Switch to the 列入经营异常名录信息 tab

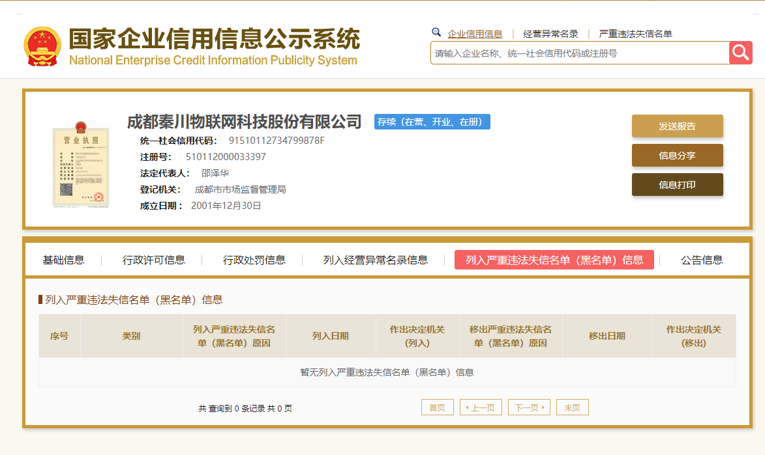[375, 260]
